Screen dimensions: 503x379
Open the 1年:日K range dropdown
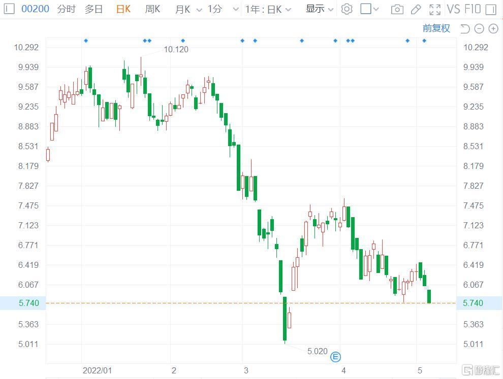268,9
